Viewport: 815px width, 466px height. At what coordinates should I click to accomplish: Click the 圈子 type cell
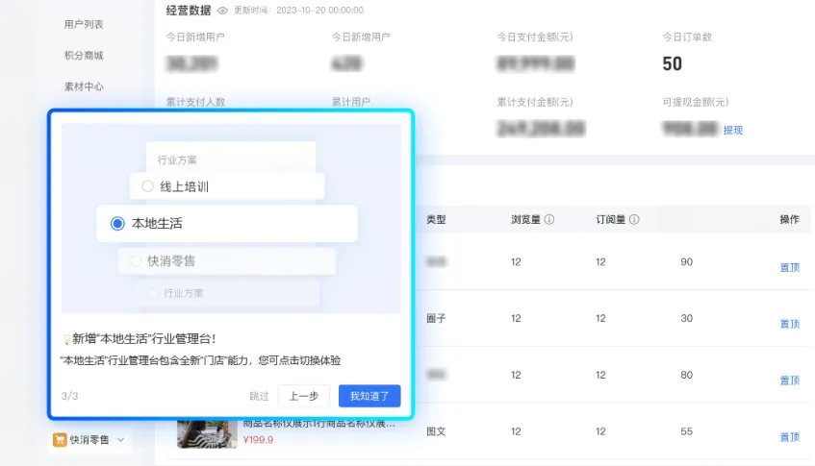click(436, 318)
